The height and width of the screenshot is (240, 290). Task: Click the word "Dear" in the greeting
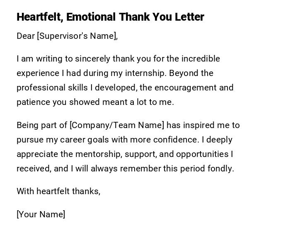tap(26, 36)
